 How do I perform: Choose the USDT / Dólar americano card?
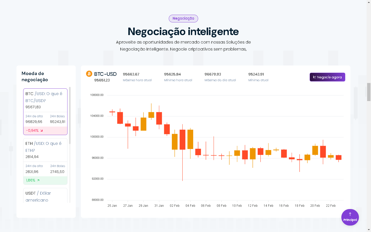(45, 196)
